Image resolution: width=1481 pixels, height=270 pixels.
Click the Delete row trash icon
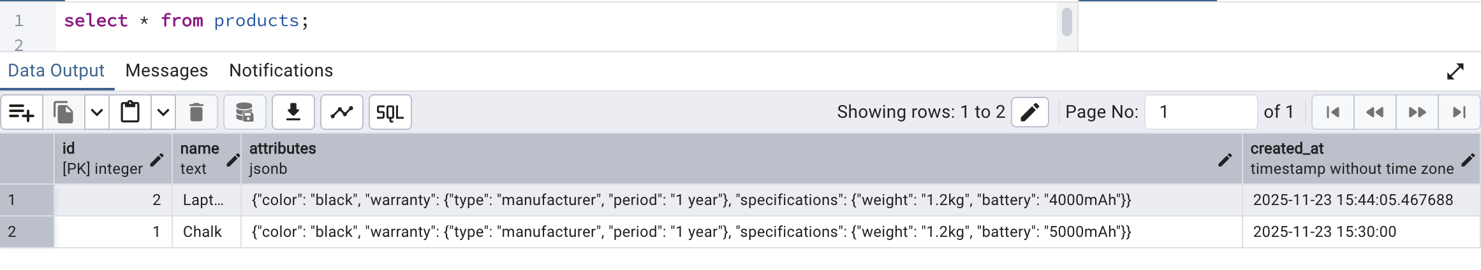tap(196, 113)
